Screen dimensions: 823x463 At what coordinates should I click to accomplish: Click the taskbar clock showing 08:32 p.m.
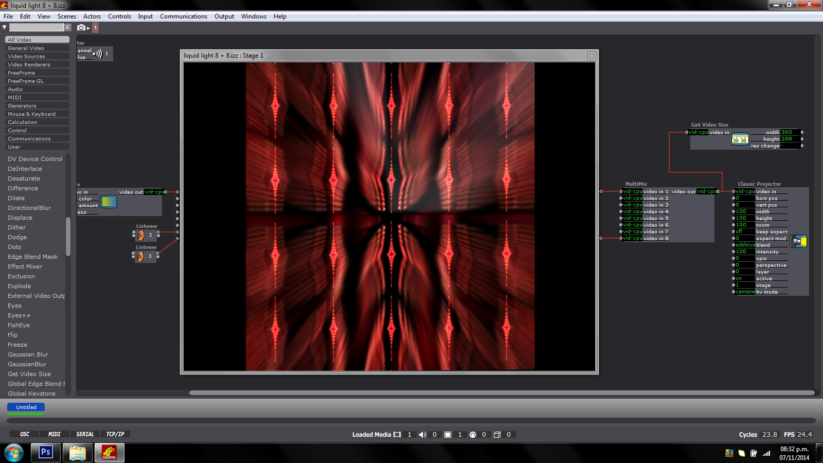[x=794, y=453]
